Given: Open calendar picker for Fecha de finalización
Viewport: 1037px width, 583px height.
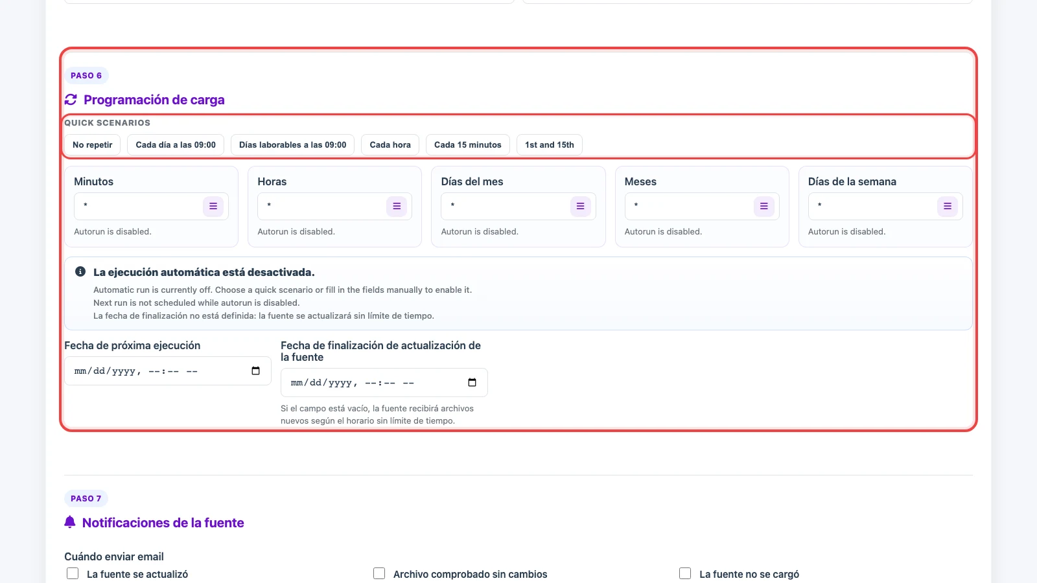Looking at the screenshot, I should click(x=472, y=382).
